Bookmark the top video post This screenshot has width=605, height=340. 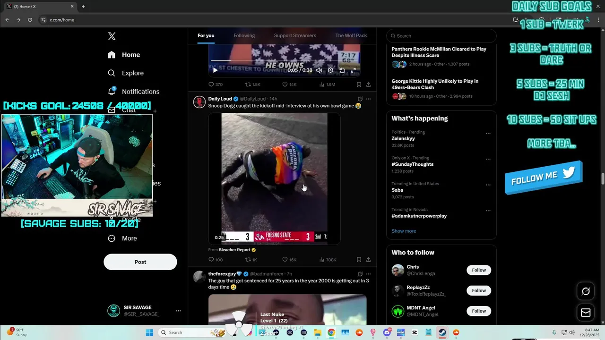pyautogui.click(x=359, y=85)
